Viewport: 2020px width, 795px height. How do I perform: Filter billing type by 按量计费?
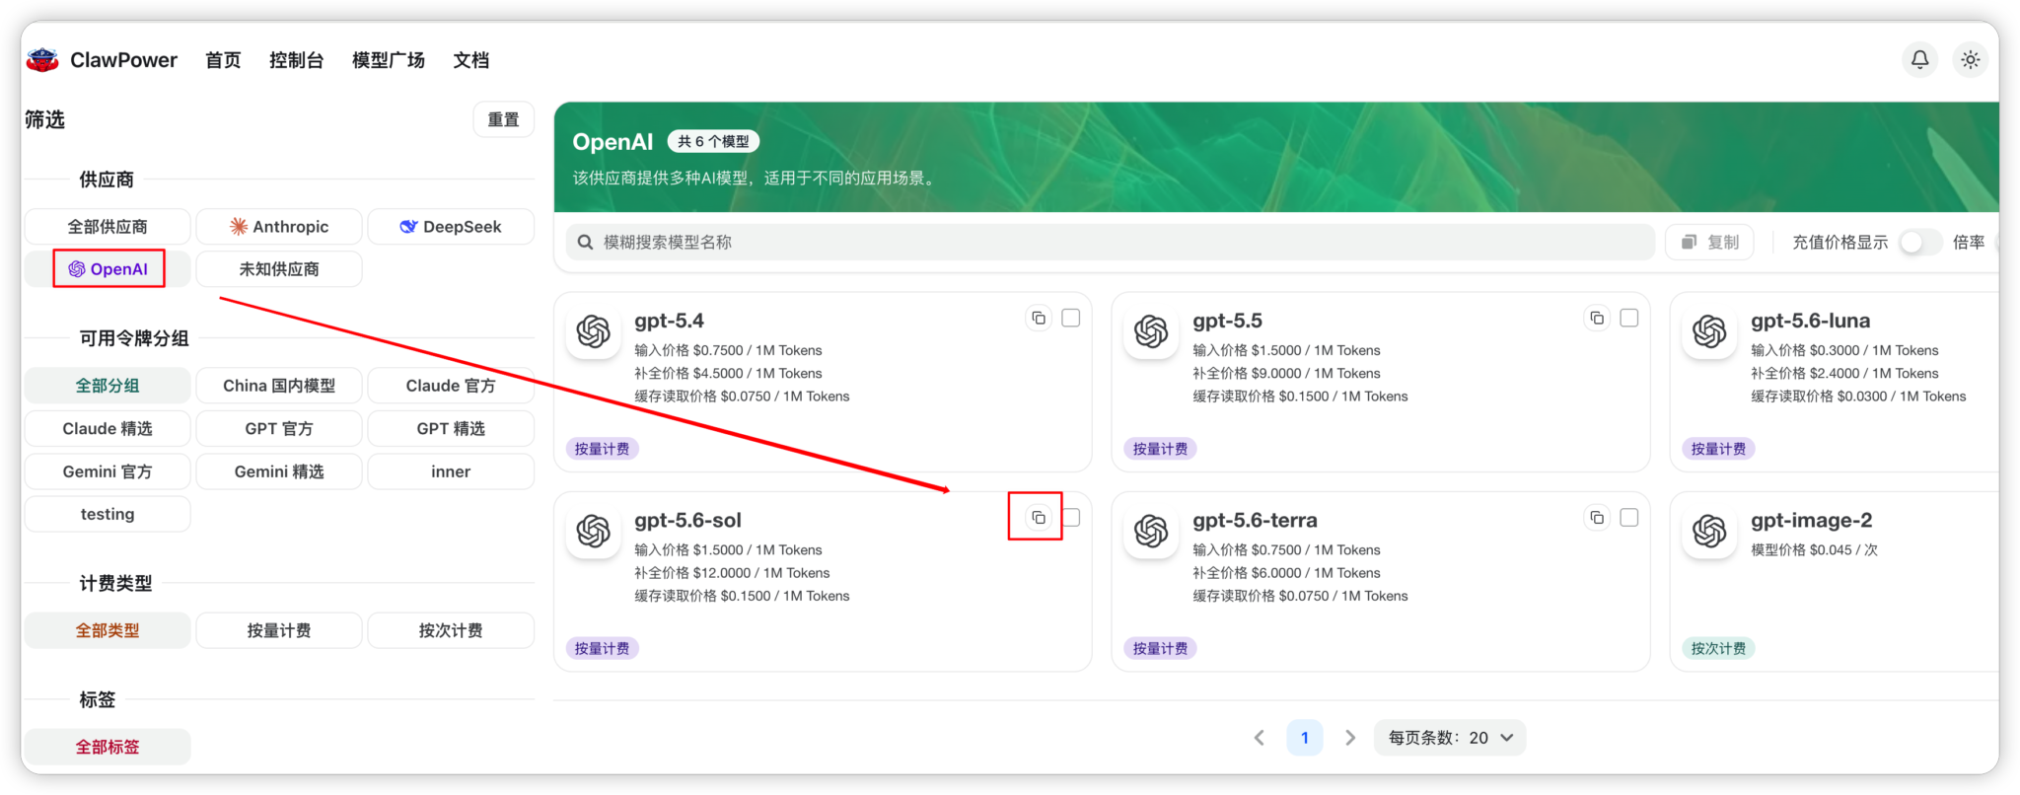[x=279, y=630]
